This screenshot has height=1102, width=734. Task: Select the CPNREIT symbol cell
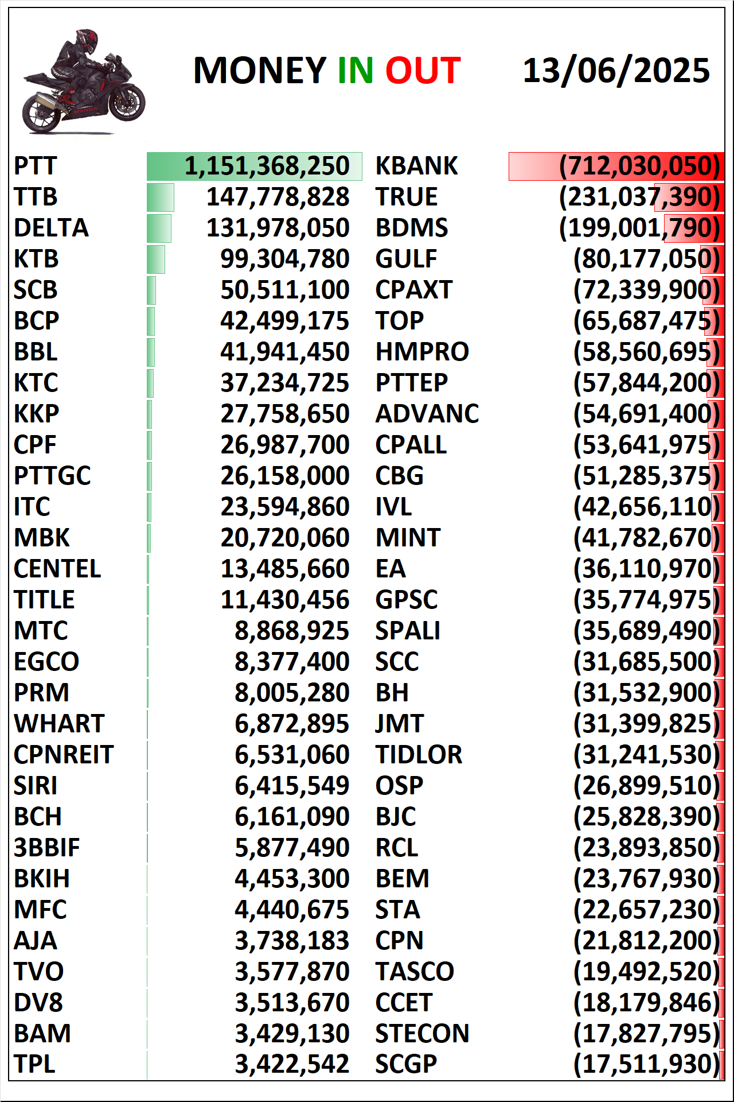point(64,755)
